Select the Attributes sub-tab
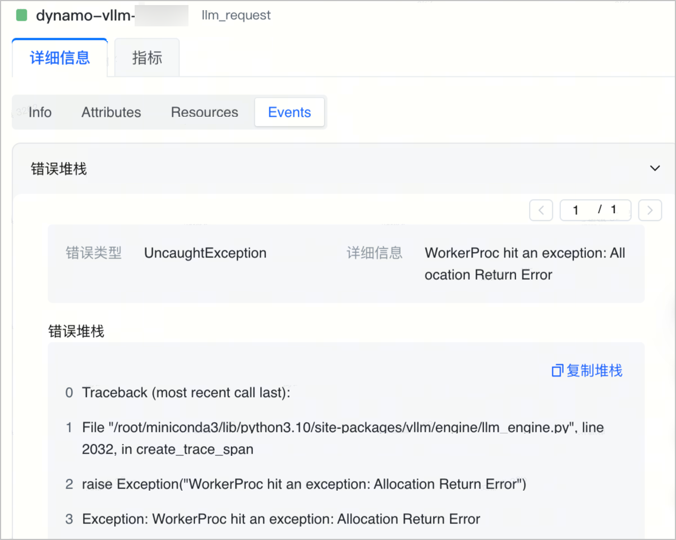Viewport: 676px width, 540px height. 111,112
